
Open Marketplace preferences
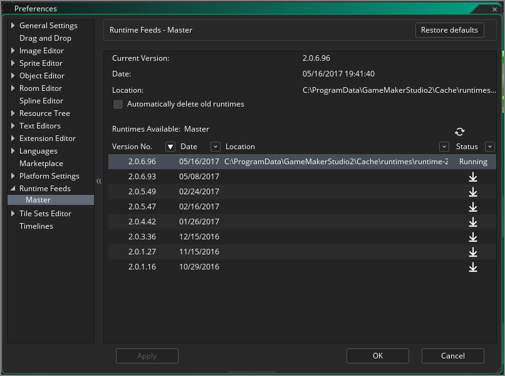[x=41, y=164]
